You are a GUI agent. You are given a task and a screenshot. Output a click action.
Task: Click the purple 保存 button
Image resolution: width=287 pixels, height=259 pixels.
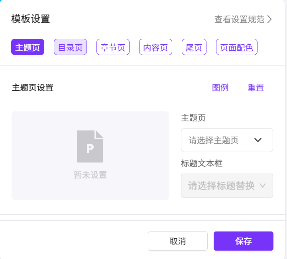(243, 241)
